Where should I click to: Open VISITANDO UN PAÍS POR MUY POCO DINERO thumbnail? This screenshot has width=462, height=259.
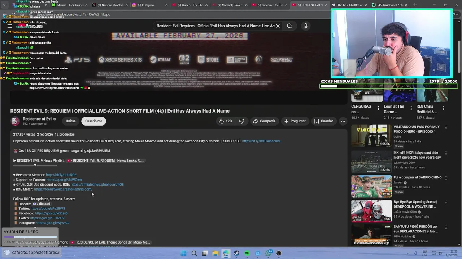(371, 136)
